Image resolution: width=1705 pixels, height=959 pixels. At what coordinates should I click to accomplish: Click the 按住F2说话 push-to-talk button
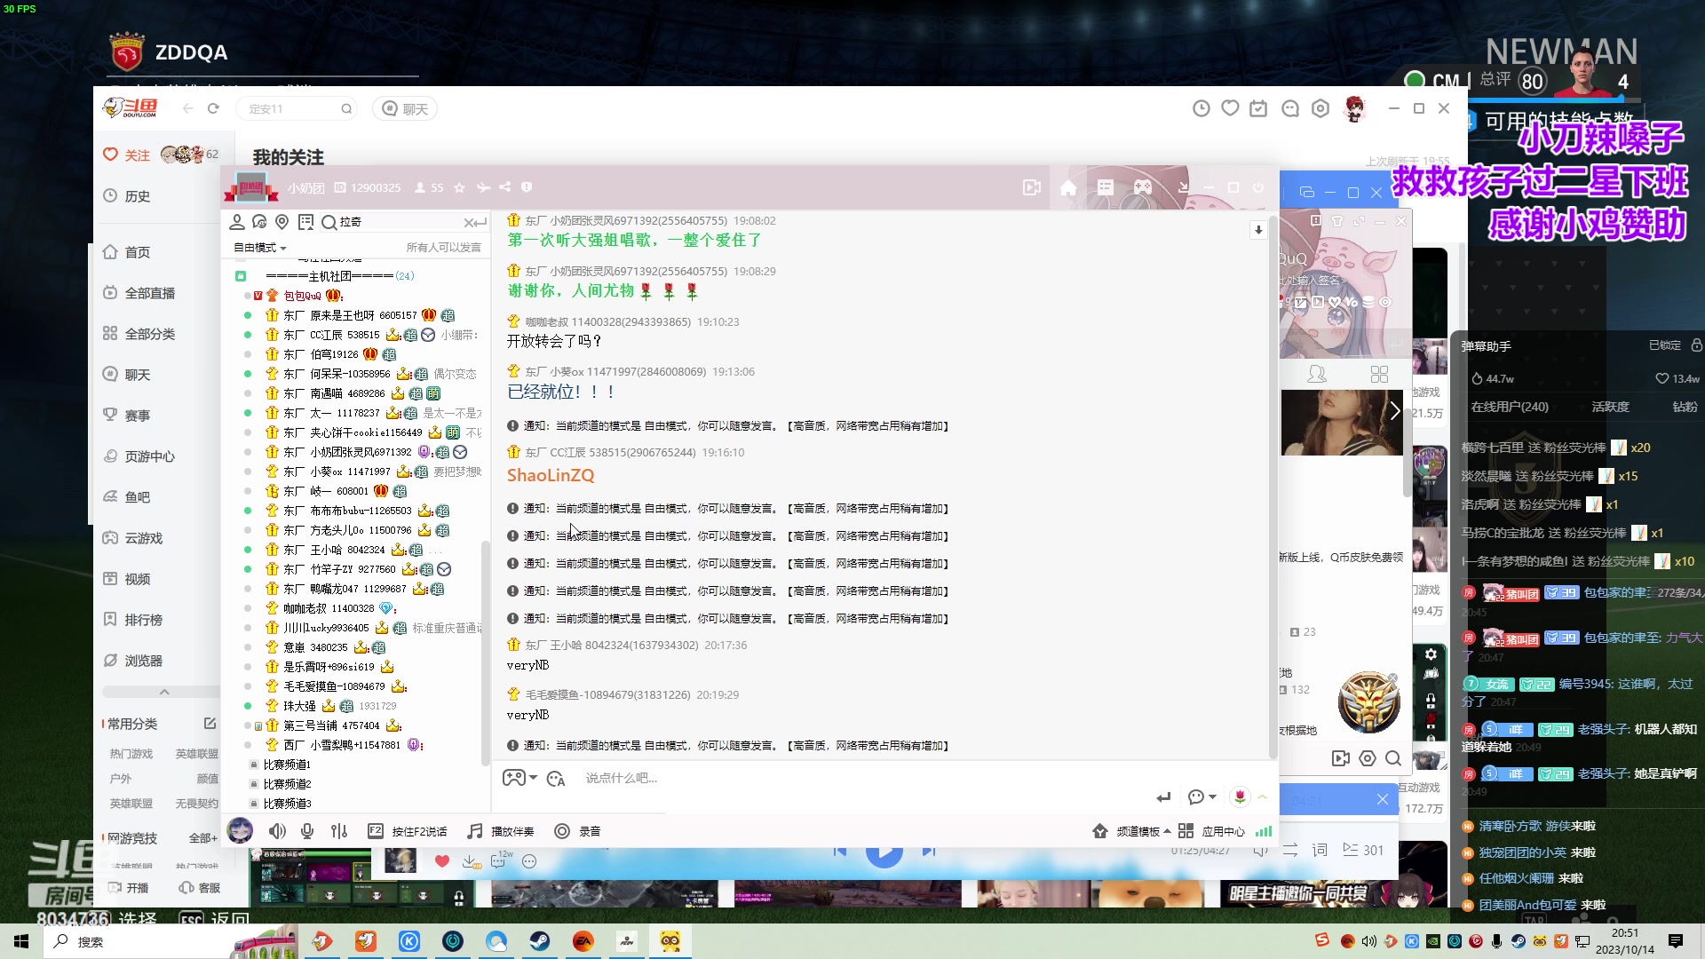(x=407, y=831)
